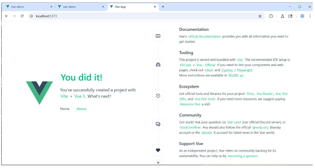Screen dimensions: 315x168
Task: Click the Documentation book icon
Action: click(x=158, y=36)
